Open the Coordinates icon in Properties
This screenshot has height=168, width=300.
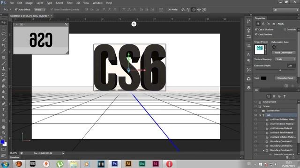click(274, 24)
